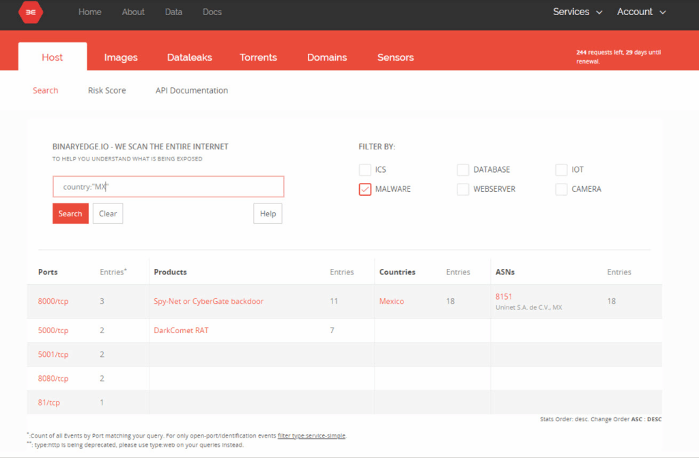
Task: Click entry count 1 for 81/tcp
Action: pos(102,403)
